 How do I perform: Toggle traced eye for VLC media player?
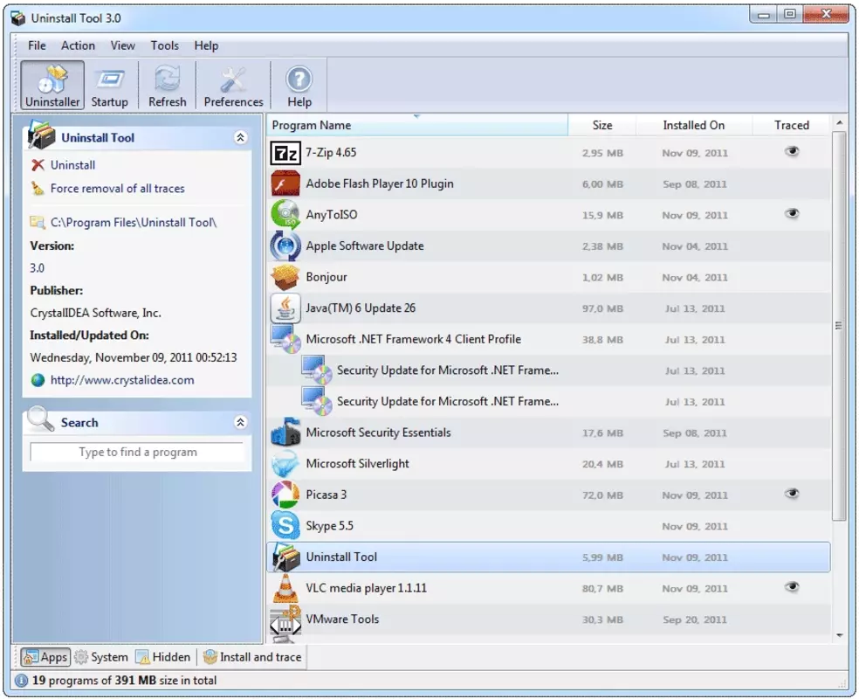tap(792, 587)
